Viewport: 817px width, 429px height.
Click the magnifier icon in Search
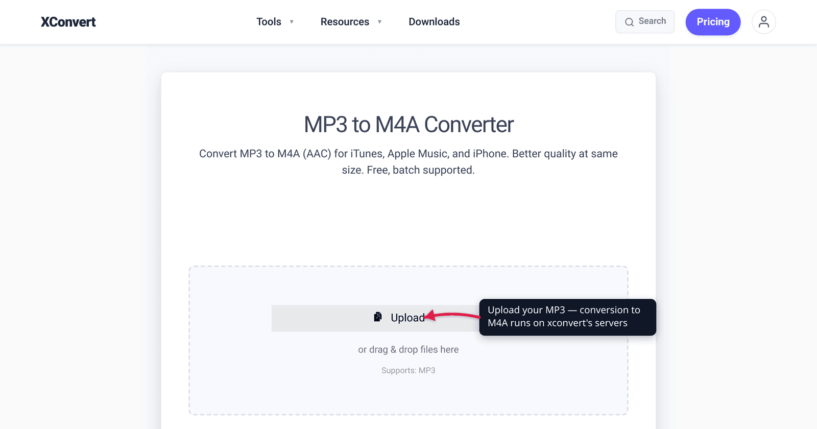629,22
